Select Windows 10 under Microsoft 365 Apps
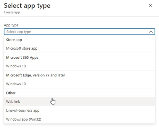Screen dimensions: 159x128 click(x=79, y=66)
